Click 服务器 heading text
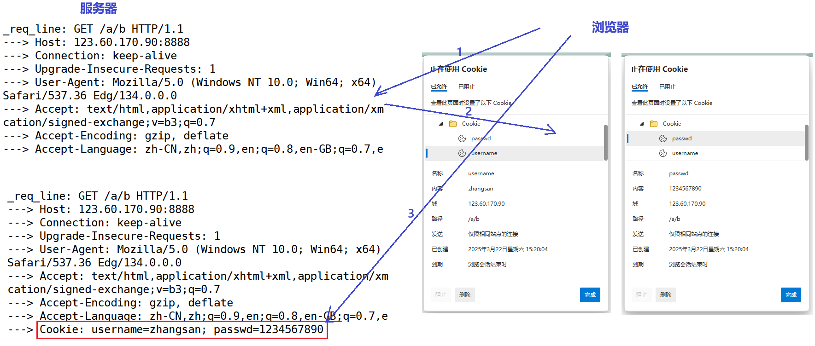This screenshot has height=346, width=815. 99,8
